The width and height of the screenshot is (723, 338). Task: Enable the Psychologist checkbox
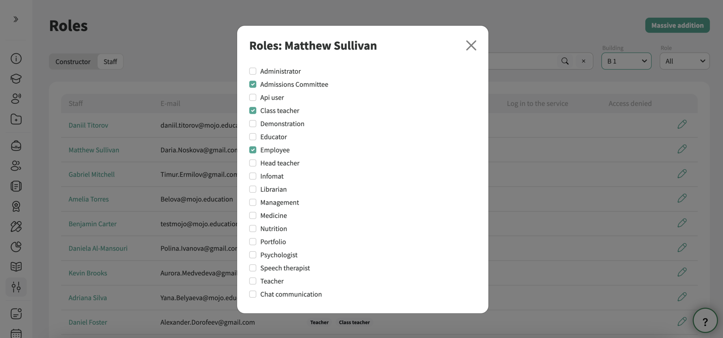click(253, 255)
